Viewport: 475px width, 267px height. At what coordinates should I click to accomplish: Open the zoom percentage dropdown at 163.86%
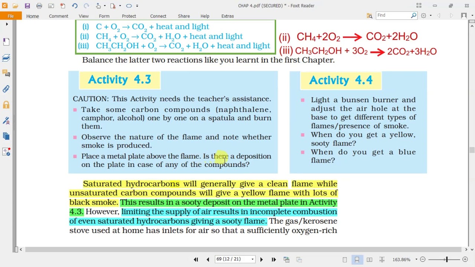click(x=416, y=260)
